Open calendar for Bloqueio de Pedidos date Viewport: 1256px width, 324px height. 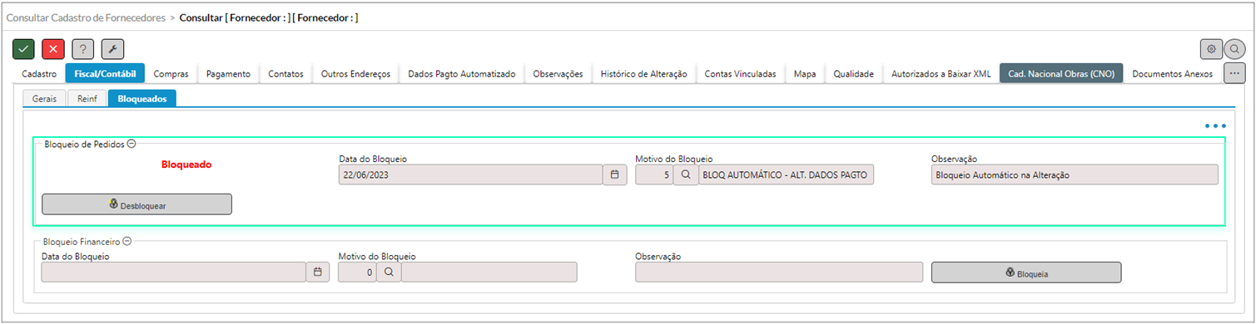615,174
